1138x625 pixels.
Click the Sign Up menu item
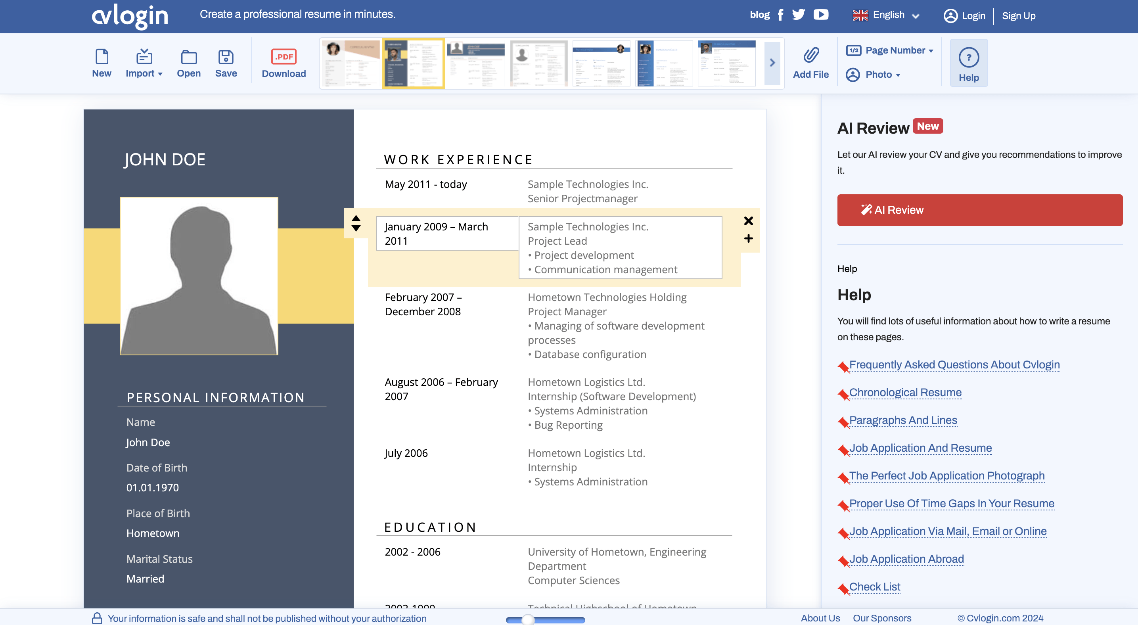[x=1018, y=16]
